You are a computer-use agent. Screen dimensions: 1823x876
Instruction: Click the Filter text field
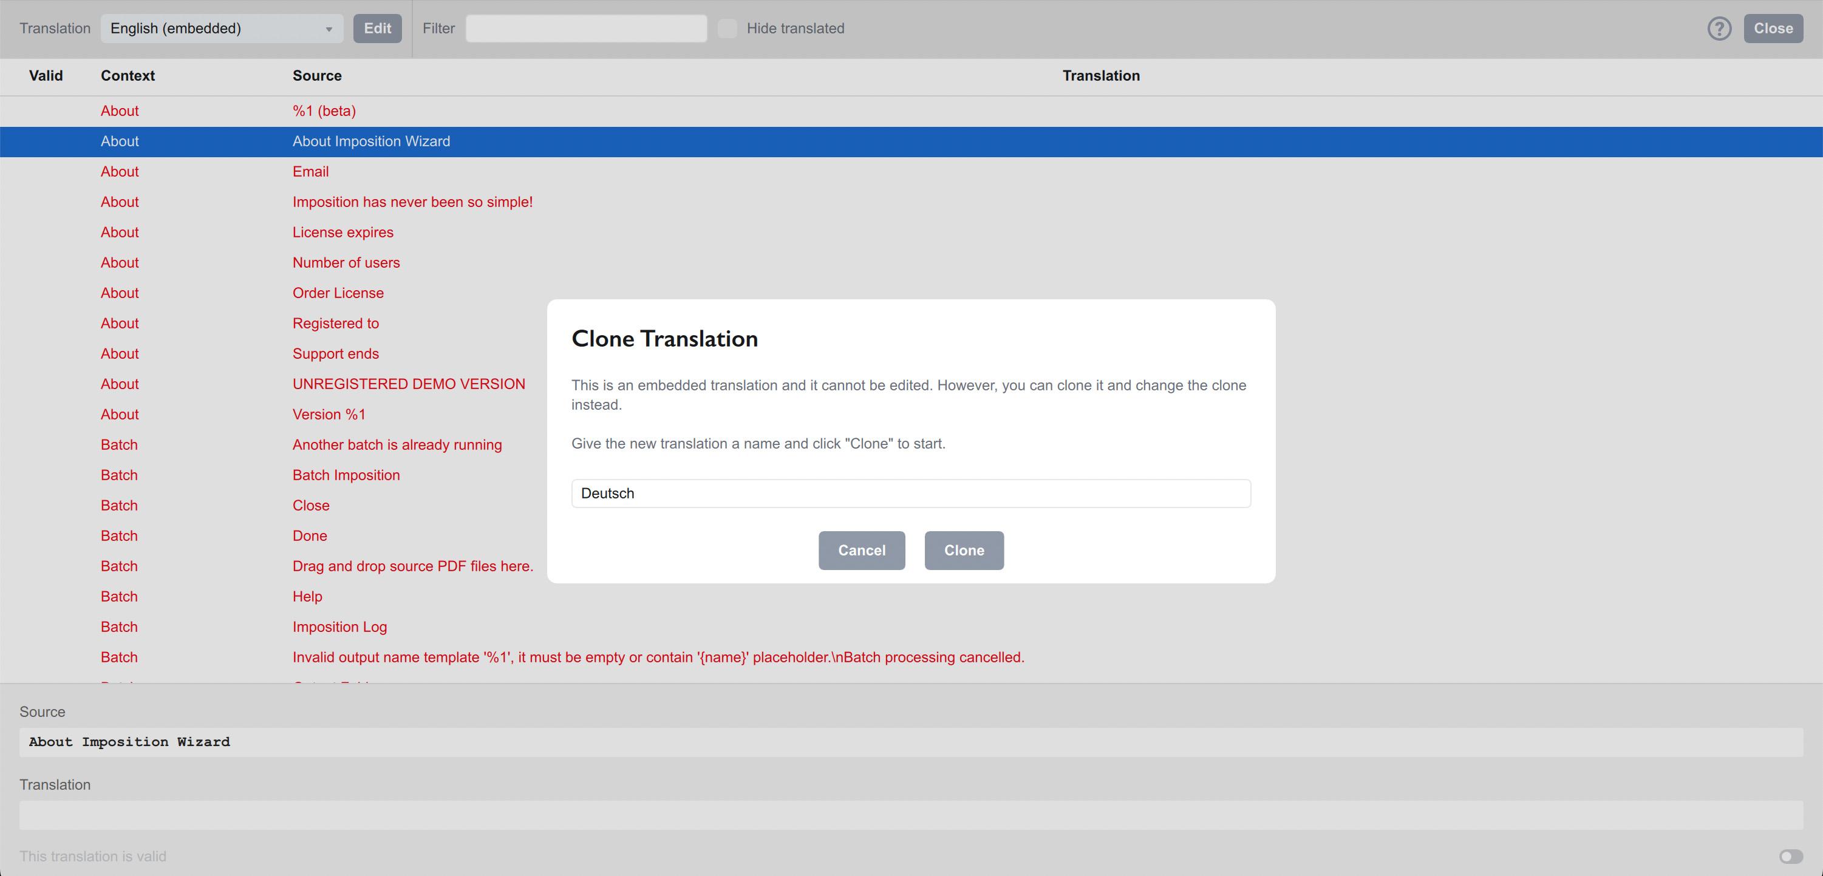[585, 29]
